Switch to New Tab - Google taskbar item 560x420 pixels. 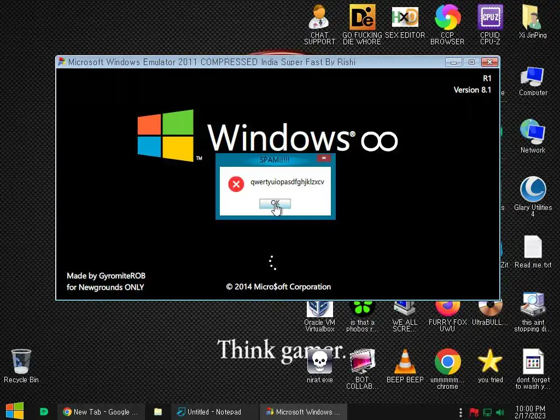point(101,412)
